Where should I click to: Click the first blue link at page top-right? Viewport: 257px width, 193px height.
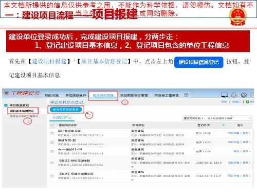(x=224, y=102)
